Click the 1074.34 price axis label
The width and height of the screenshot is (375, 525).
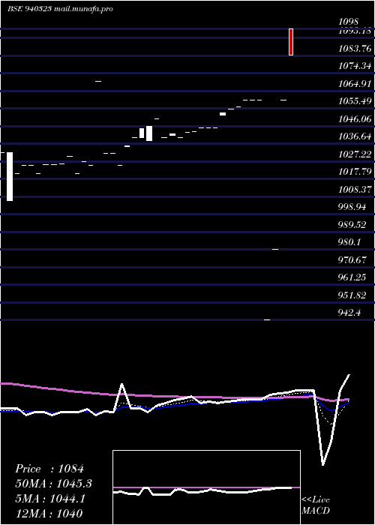click(355, 66)
